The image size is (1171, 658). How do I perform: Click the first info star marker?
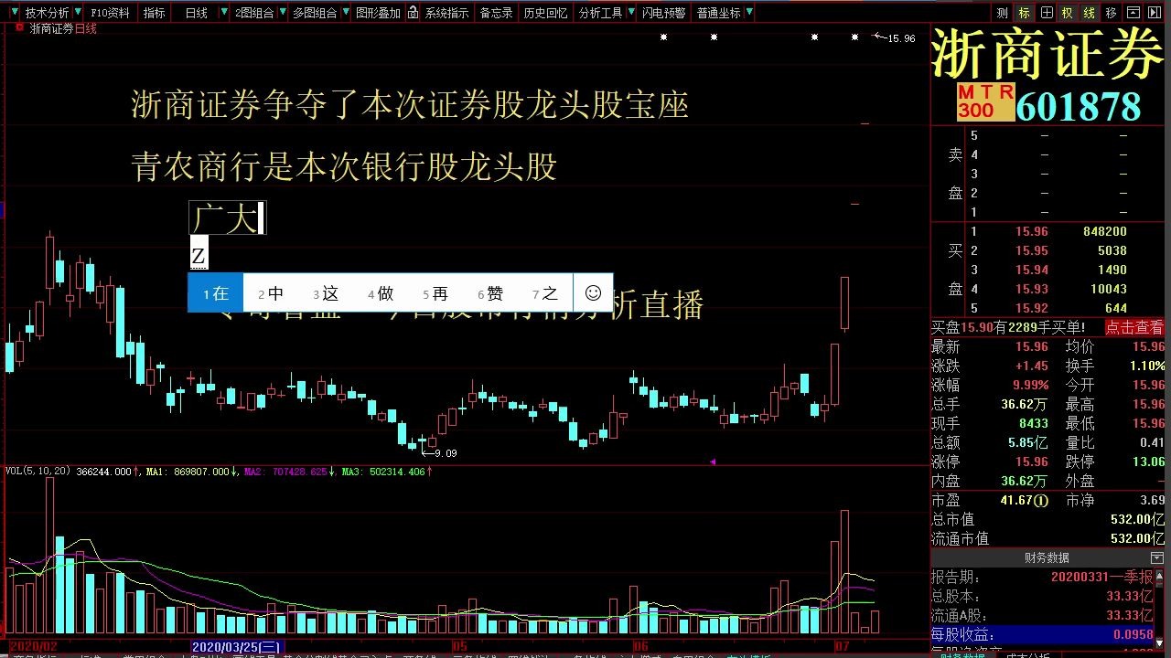(x=663, y=37)
